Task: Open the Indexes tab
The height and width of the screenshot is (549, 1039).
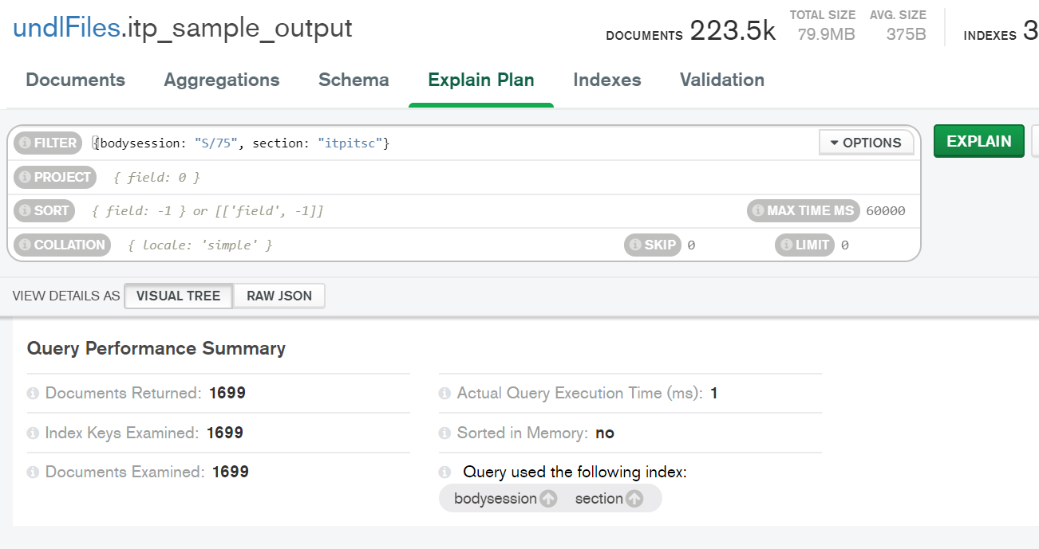Action: [607, 80]
